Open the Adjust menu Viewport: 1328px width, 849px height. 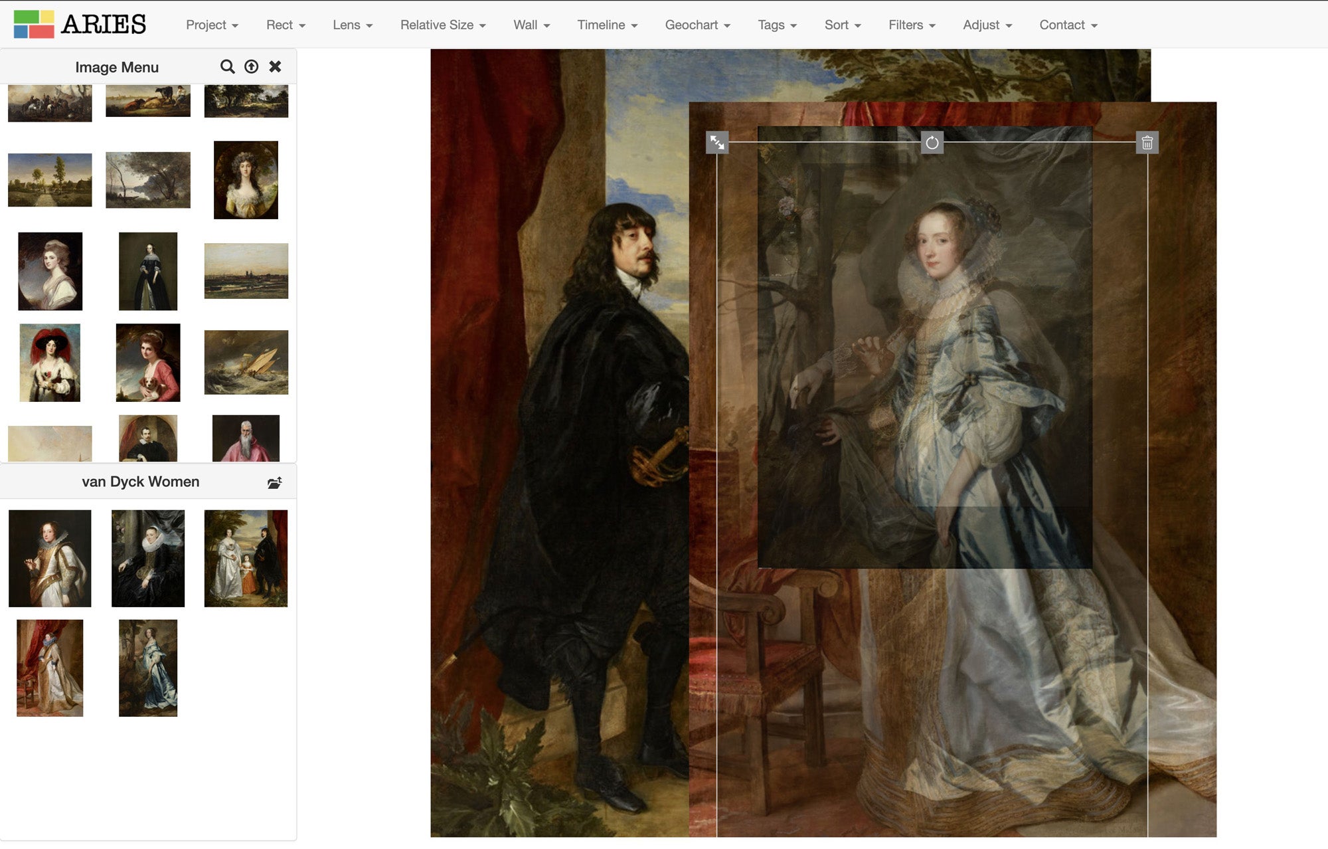(987, 25)
